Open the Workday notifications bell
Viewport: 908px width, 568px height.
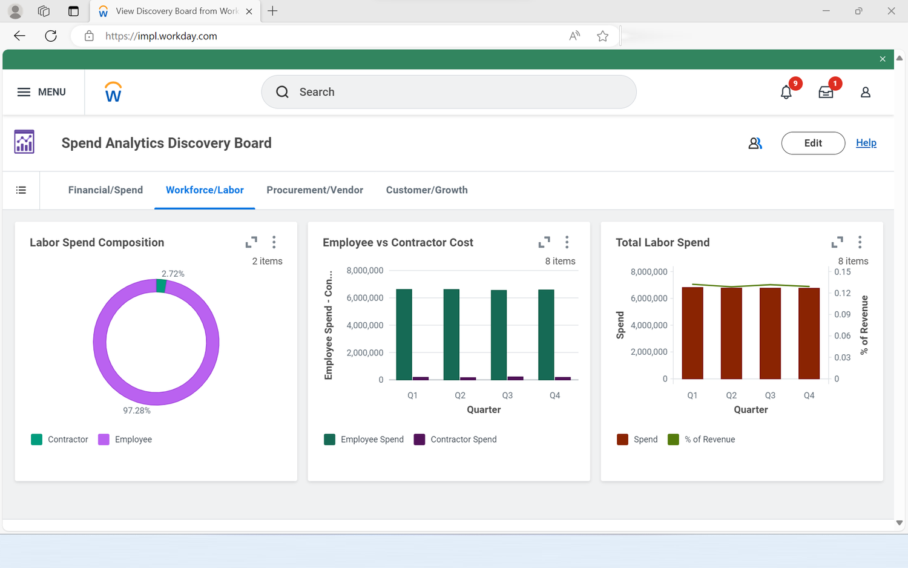786,92
